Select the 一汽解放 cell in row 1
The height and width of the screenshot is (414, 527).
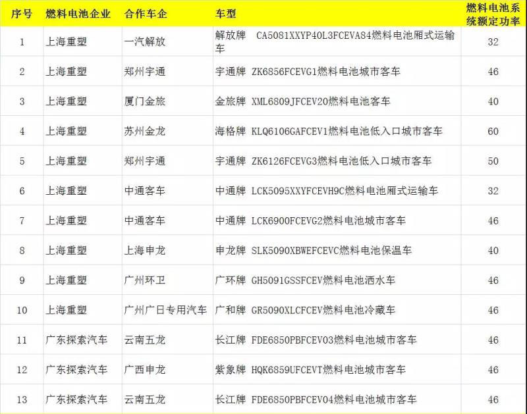(x=144, y=42)
